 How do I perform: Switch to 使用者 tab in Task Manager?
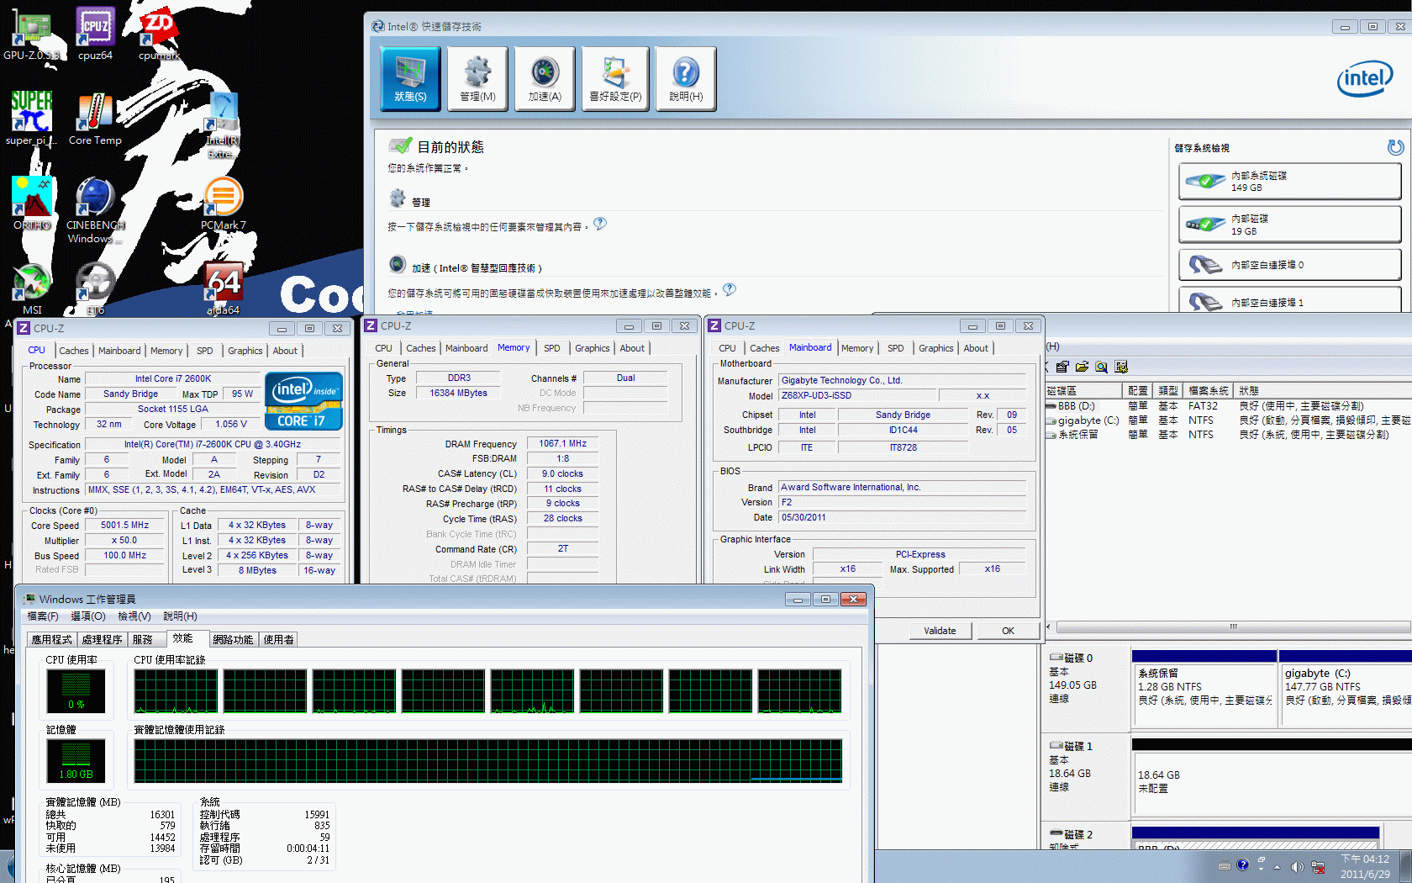pos(279,640)
